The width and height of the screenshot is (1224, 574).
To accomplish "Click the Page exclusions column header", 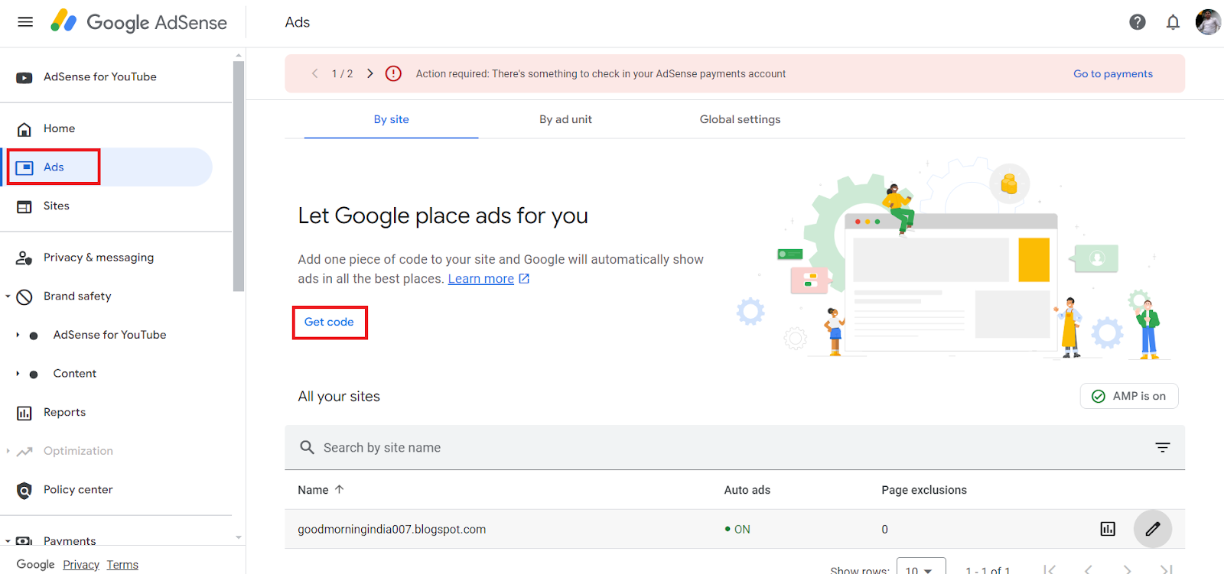I will pos(924,490).
